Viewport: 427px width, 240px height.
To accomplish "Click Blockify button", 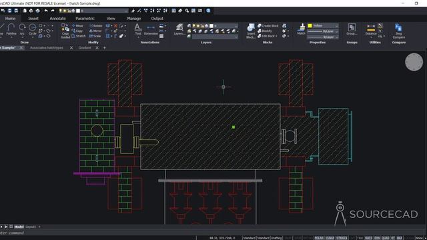I will point(265,31).
